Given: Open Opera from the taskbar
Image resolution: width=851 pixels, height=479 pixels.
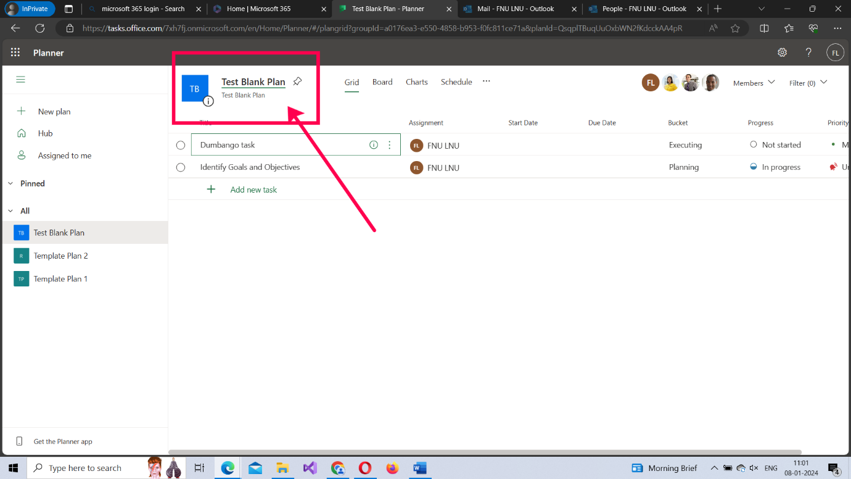Looking at the screenshot, I should [x=365, y=468].
